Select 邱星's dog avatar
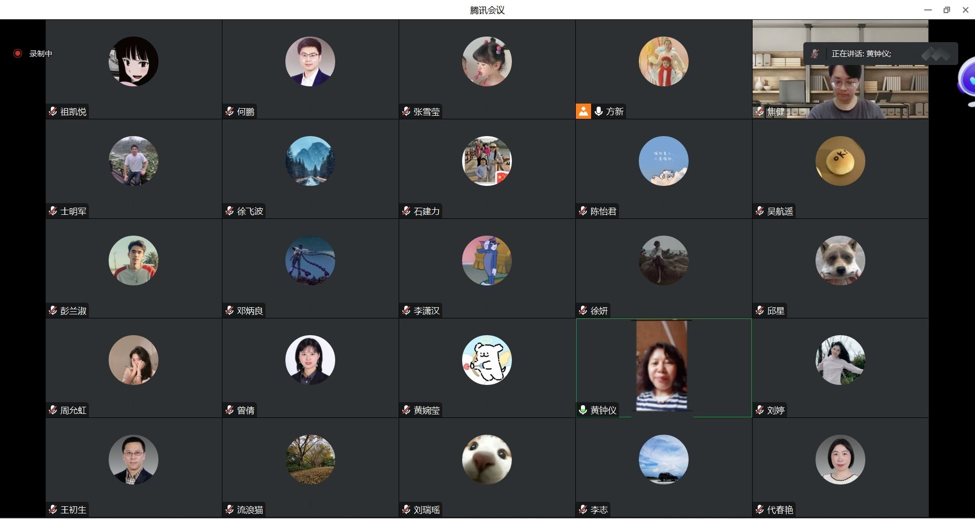The height and width of the screenshot is (519, 975). coord(840,261)
